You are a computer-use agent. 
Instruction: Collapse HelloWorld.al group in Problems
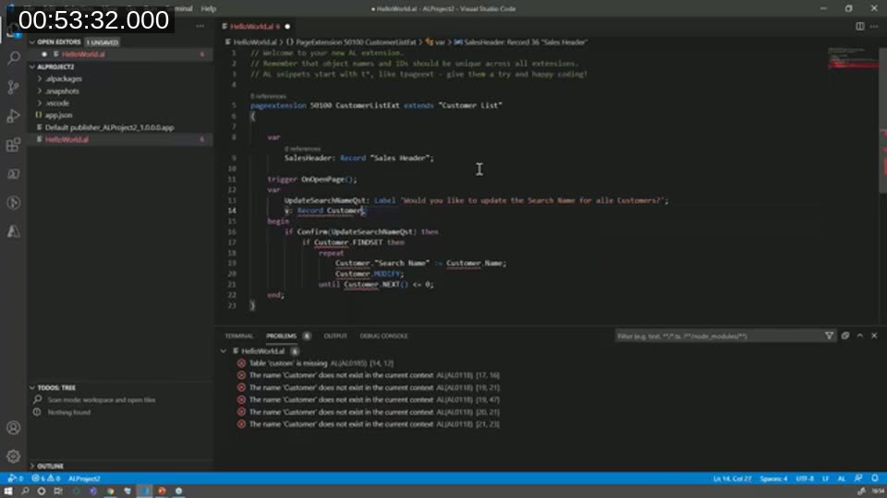pos(224,351)
